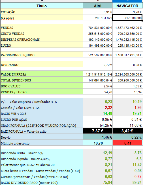
Task: Select Altri earnings per share 0,95 €
Action: click(98, 119)
